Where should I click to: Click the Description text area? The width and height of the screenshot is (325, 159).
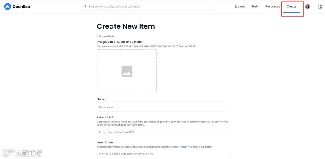click(163, 154)
